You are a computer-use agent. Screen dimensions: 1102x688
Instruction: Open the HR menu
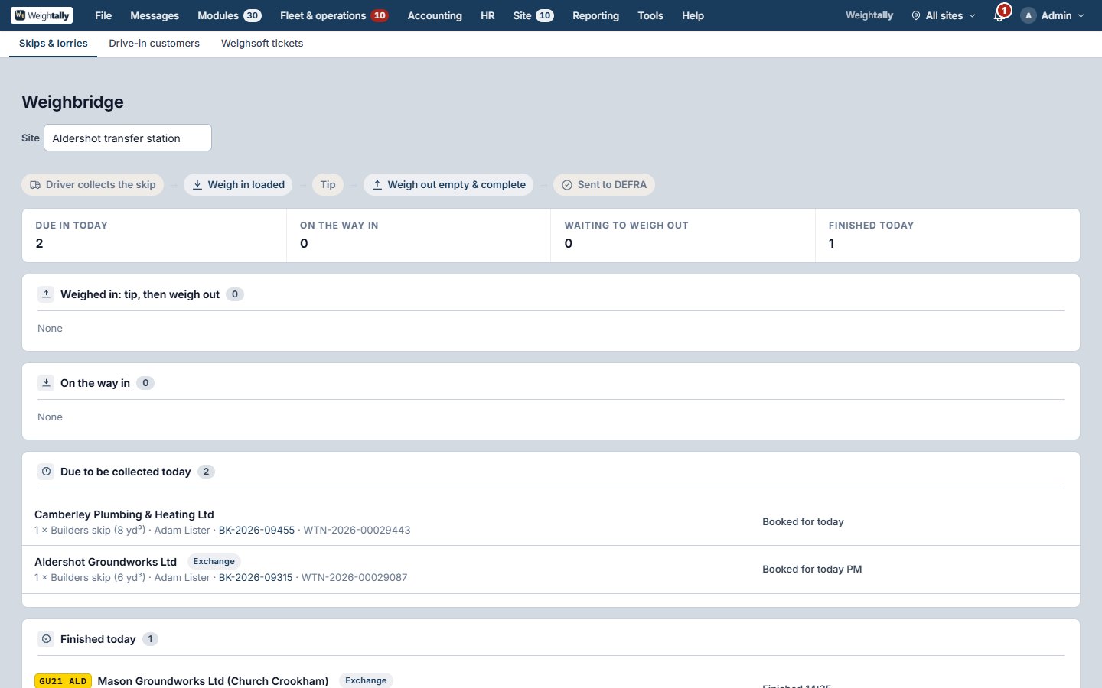(487, 15)
